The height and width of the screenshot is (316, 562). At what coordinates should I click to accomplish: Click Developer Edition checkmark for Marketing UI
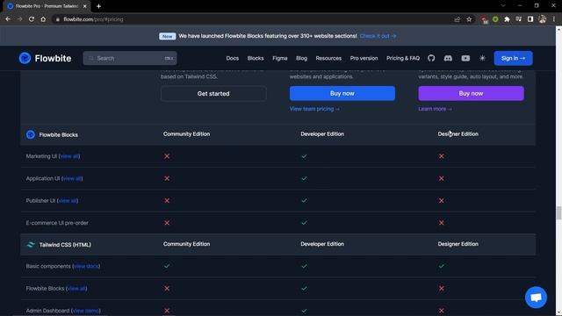click(x=304, y=156)
